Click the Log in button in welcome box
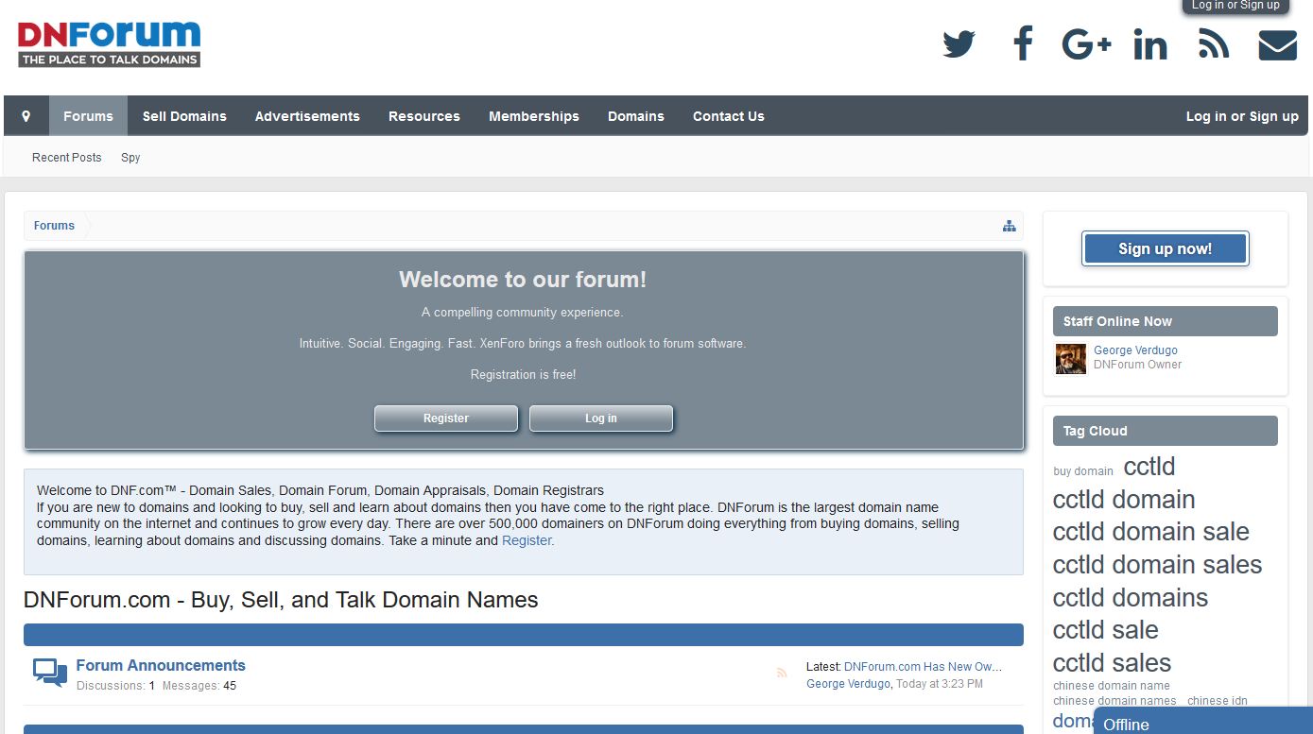The image size is (1313, 734). pos(601,418)
